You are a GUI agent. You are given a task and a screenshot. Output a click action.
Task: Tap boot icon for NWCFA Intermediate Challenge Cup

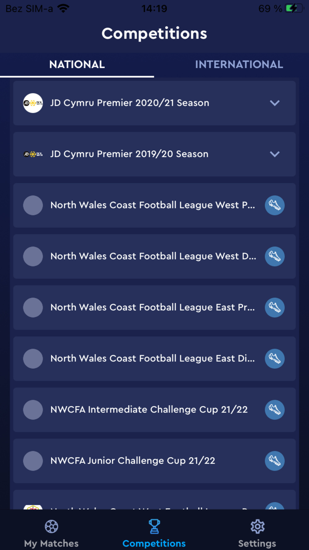(274, 410)
